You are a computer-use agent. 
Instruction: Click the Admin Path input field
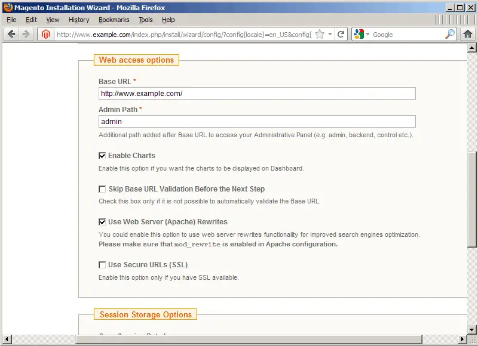point(257,122)
